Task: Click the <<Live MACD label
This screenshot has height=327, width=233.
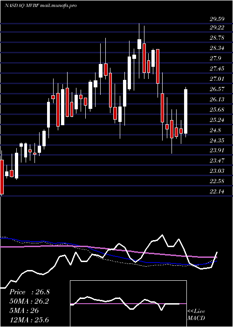Action: [x=196, y=315]
